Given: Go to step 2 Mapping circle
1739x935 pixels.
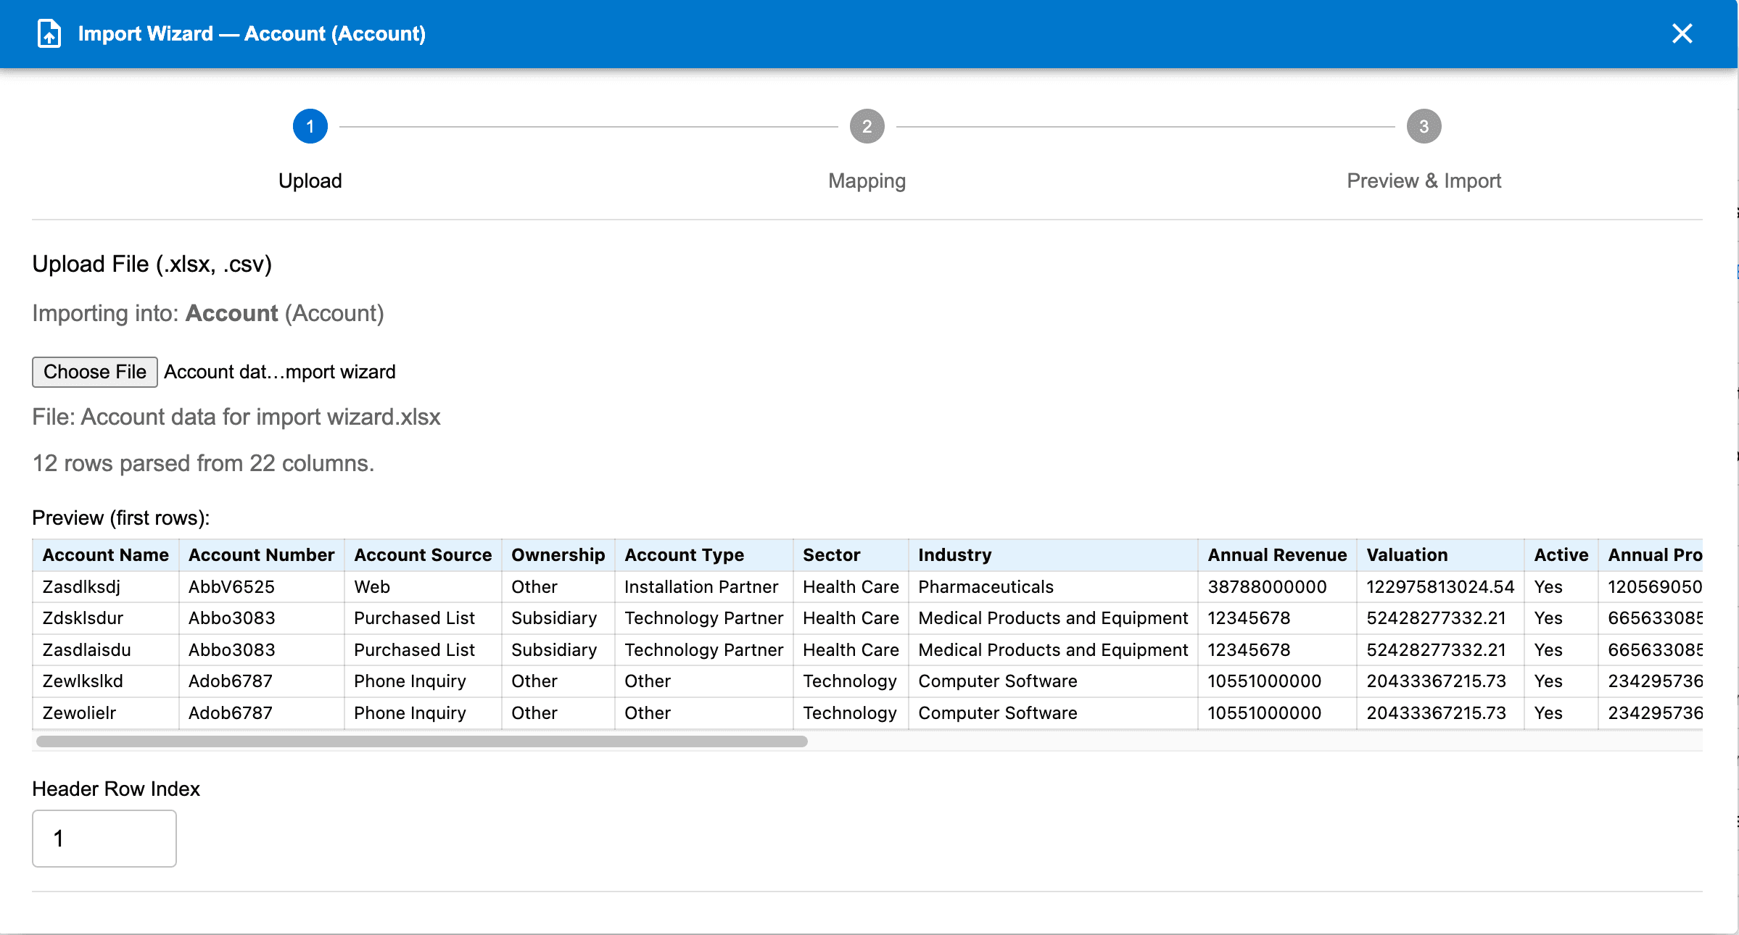Looking at the screenshot, I should click(867, 127).
